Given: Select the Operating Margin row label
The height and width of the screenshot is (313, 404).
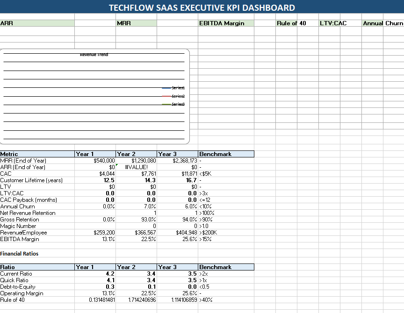Looking at the screenshot, I should 37,293.
